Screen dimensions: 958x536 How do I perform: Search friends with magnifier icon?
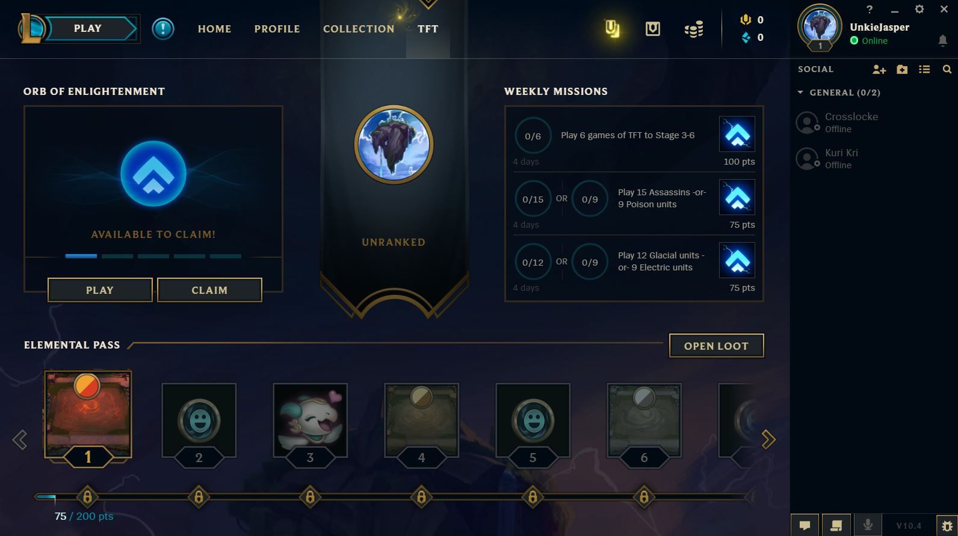[947, 70]
